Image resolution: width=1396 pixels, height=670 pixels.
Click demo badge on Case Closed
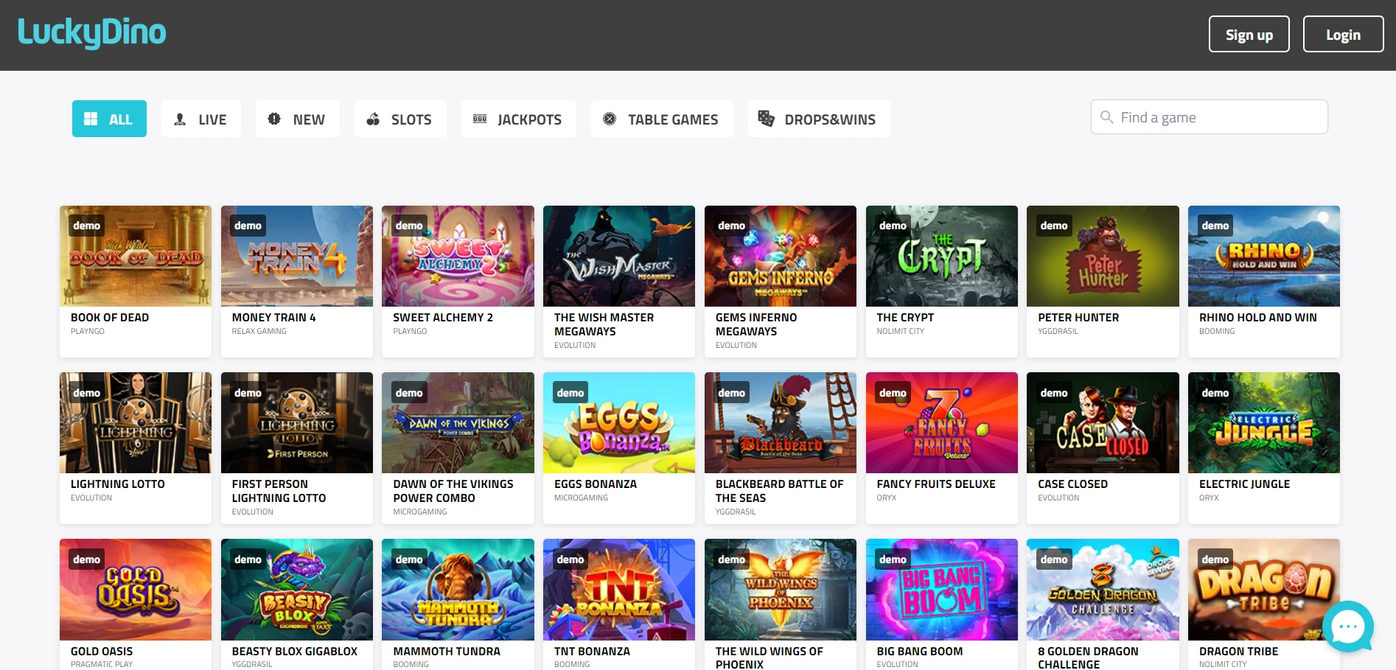pyautogui.click(x=1054, y=393)
